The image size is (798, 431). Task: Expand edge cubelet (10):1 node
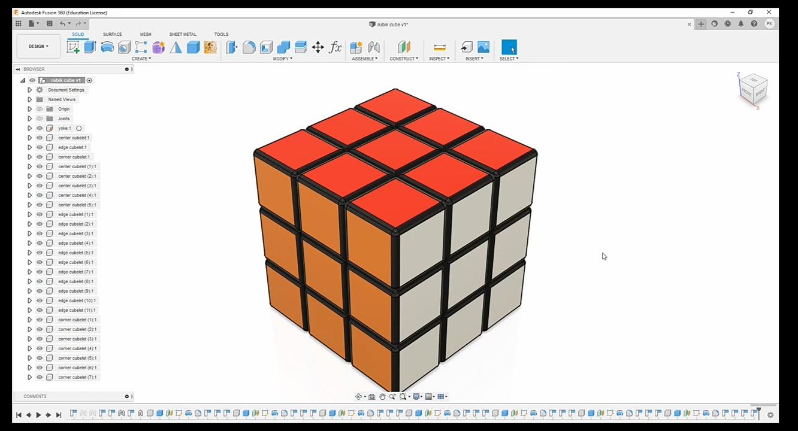[29, 301]
